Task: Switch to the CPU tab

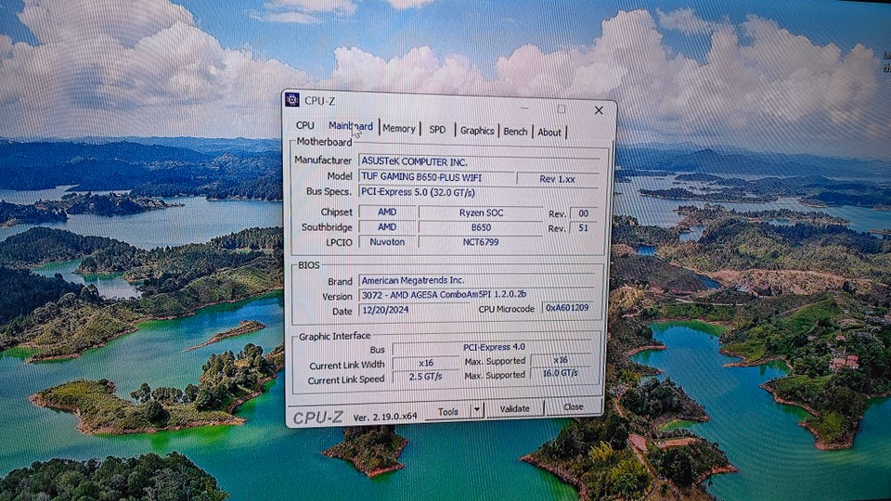Action: coord(304,125)
